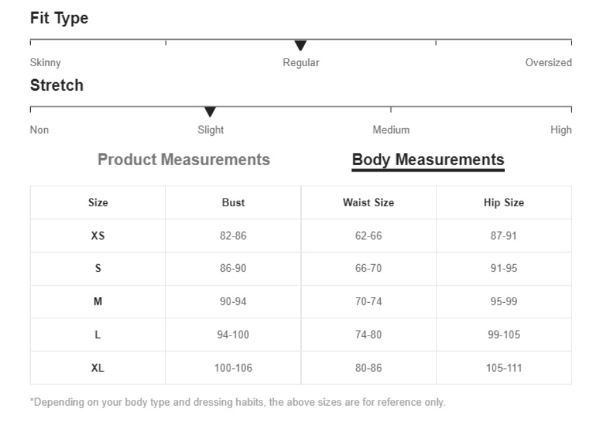The height and width of the screenshot is (423, 606).
Task: Switch to the Product Measurements tab
Action: 184,159
